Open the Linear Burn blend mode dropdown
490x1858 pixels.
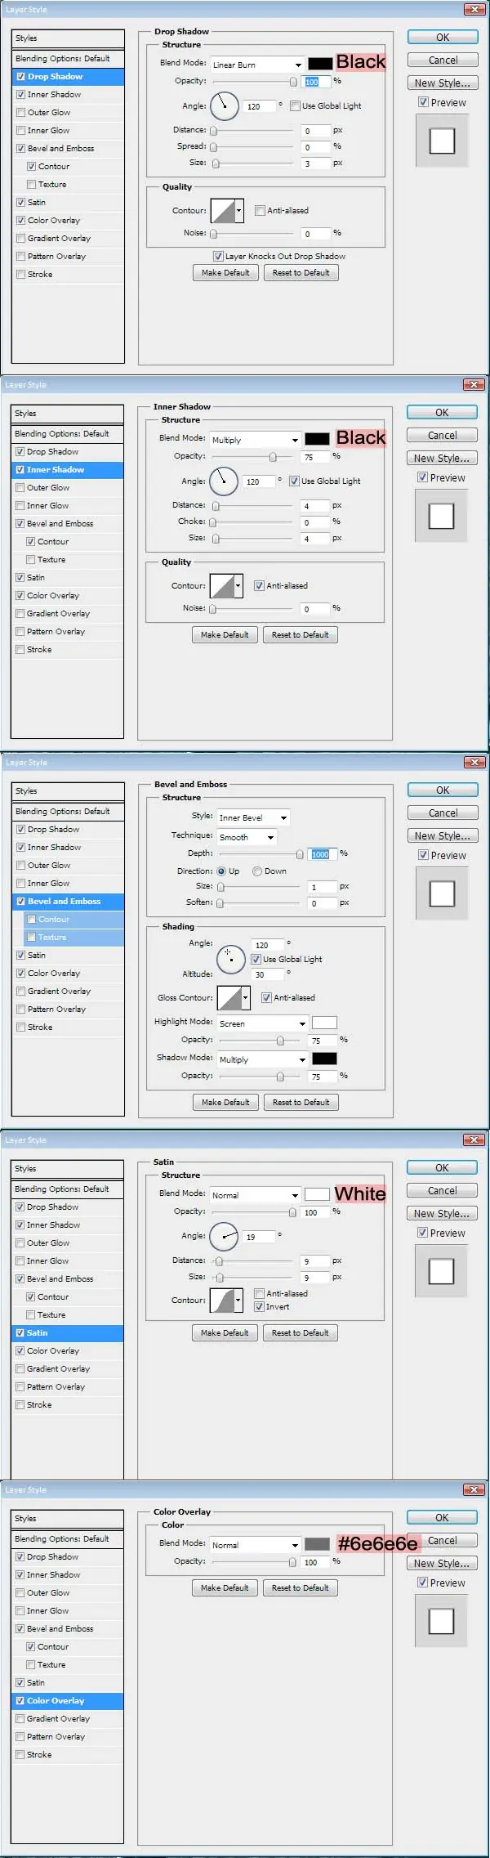[257, 65]
